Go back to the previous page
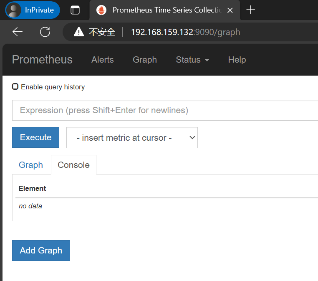 click(18, 32)
